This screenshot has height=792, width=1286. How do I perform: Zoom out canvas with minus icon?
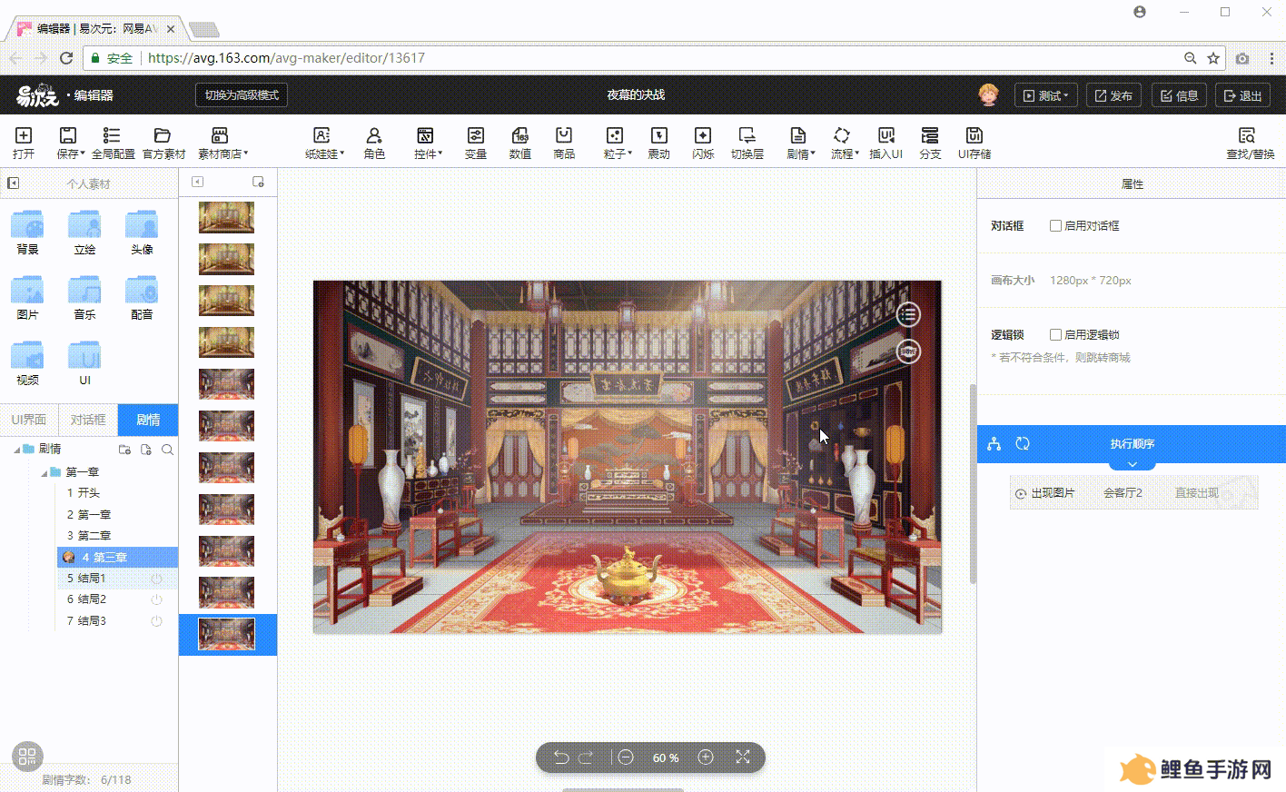tap(626, 757)
